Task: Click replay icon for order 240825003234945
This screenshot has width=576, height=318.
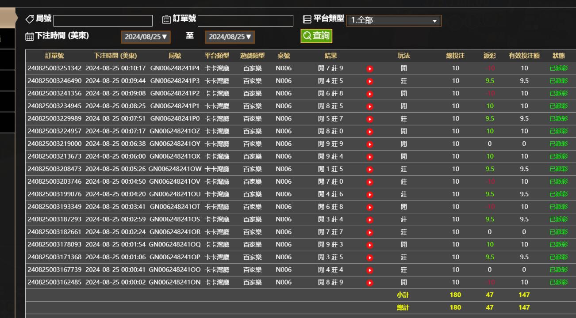Action: click(x=370, y=106)
